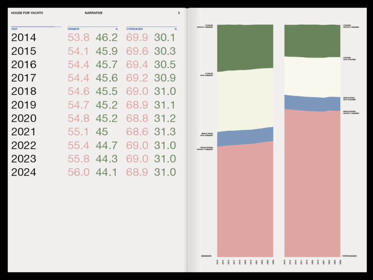Click Copenhagen pink value 69.9

click(x=137, y=37)
